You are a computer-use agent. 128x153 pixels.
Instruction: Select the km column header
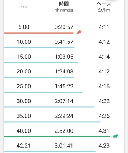(24, 7)
